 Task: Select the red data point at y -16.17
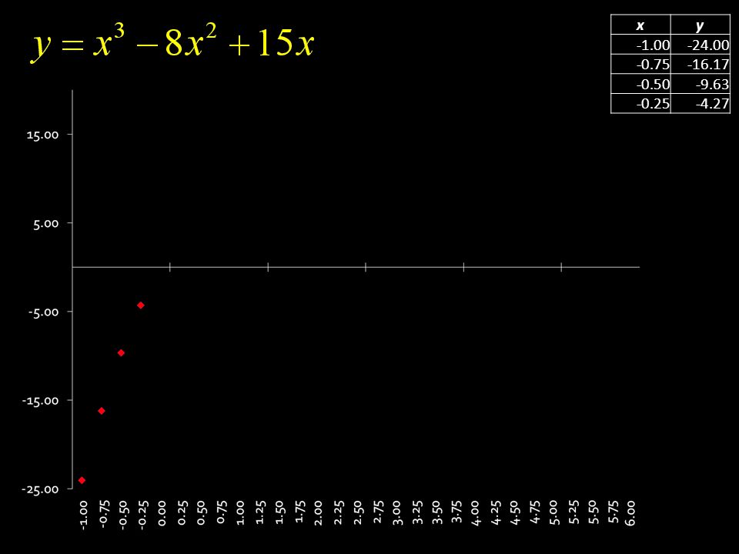(102, 411)
